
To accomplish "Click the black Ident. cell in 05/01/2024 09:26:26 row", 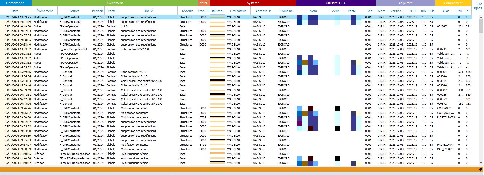I will 337,108.
